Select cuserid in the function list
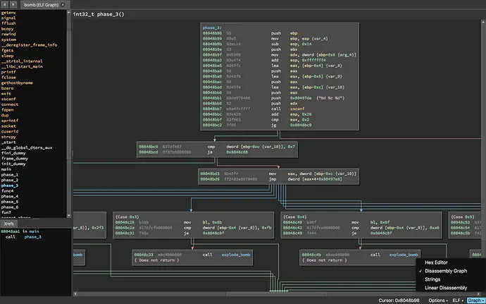The height and width of the screenshot is (304, 486). (x=10, y=131)
